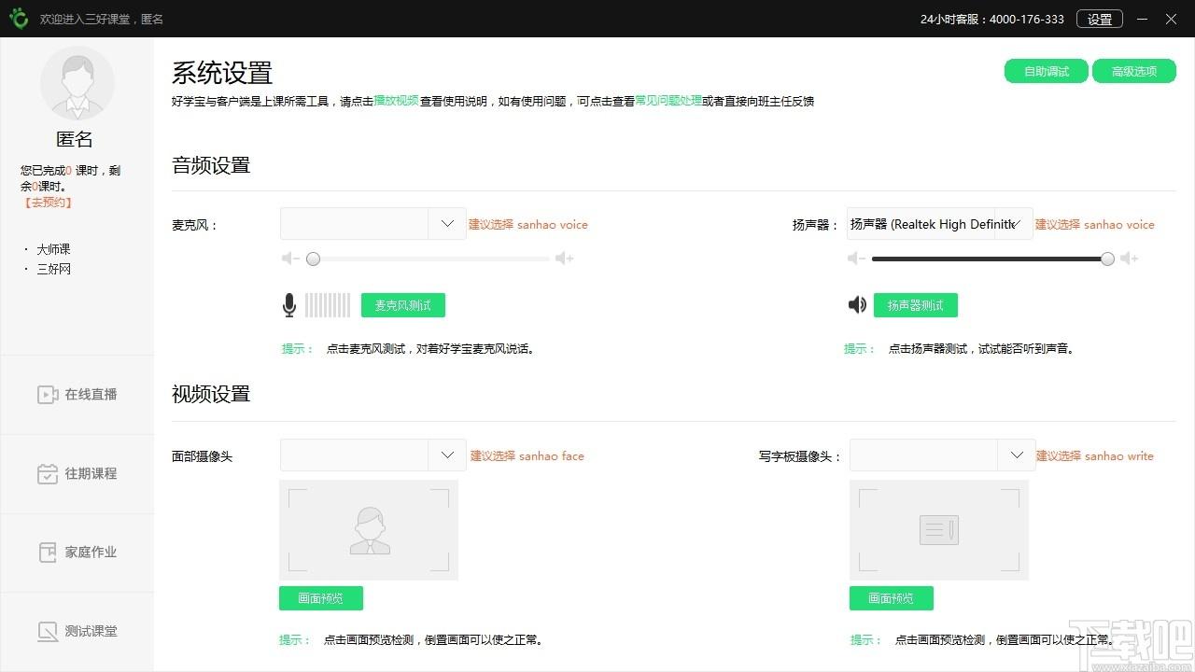
Task: Click 建议选择 sanhao face hint text
Action: [x=527, y=455]
